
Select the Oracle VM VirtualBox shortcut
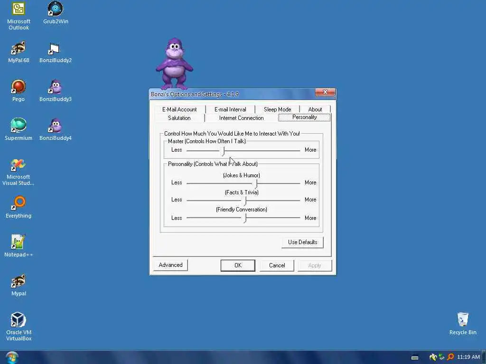coord(19,327)
